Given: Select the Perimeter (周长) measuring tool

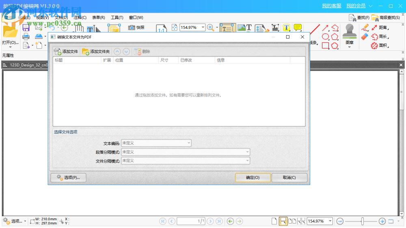Looking at the screenshot, I should 380,37.
